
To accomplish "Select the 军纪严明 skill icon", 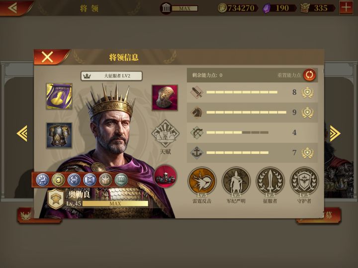I will click(x=236, y=182).
